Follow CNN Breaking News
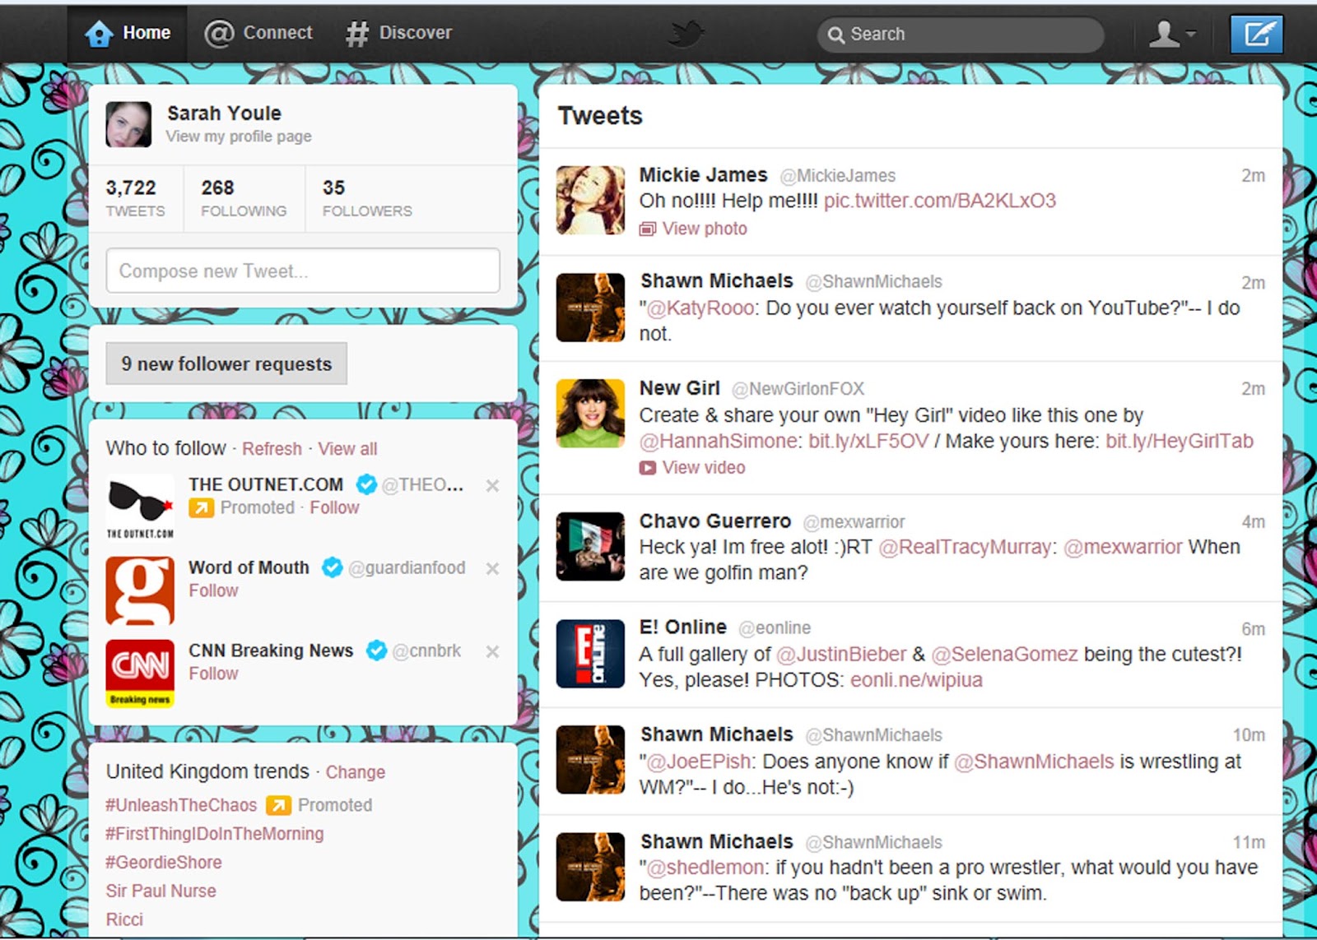The width and height of the screenshot is (1317, 940). 213,674
